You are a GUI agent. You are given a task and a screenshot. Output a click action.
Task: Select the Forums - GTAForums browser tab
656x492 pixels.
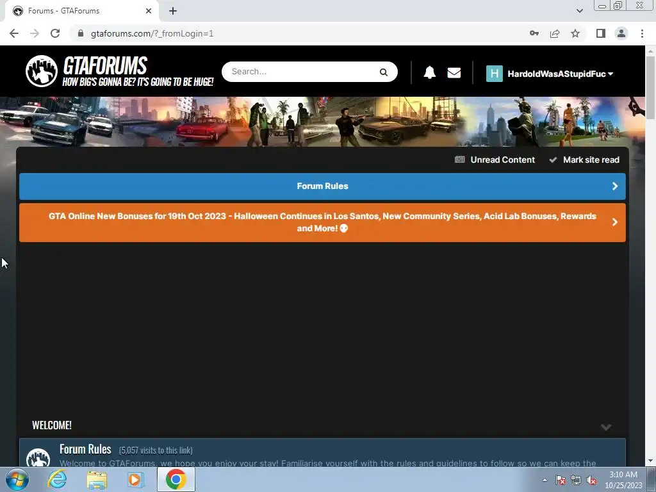(81, 11)
